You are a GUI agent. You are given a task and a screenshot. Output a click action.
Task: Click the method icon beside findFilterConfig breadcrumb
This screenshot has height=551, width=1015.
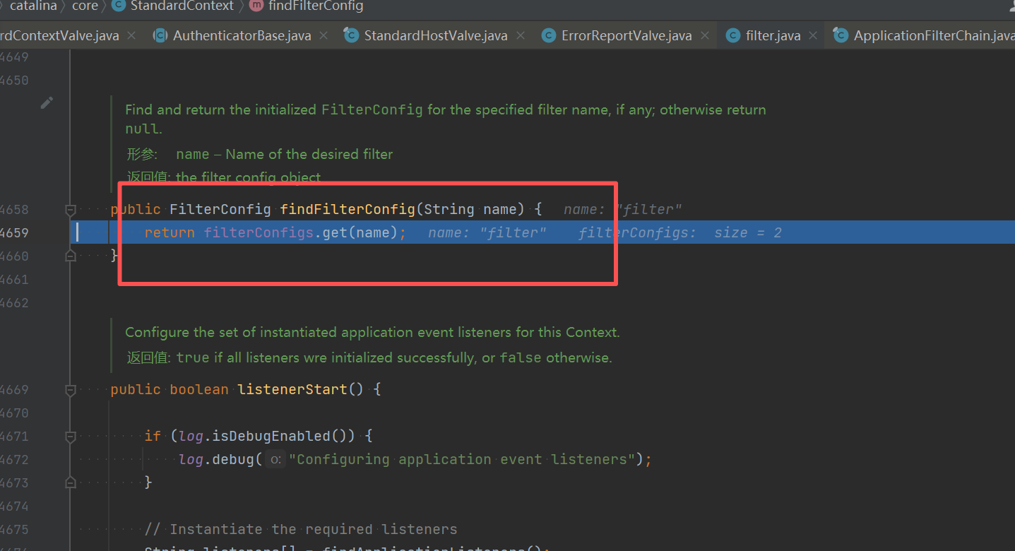coord(255,6)
